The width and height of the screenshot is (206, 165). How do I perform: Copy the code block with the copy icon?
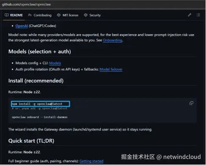[x=191, y=103]
